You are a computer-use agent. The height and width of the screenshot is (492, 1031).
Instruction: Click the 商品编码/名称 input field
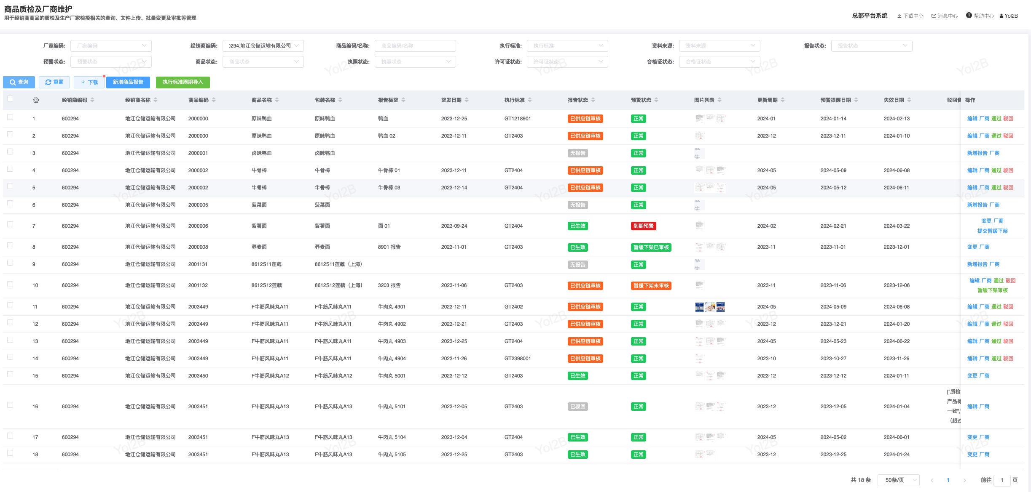pos(415,46)
